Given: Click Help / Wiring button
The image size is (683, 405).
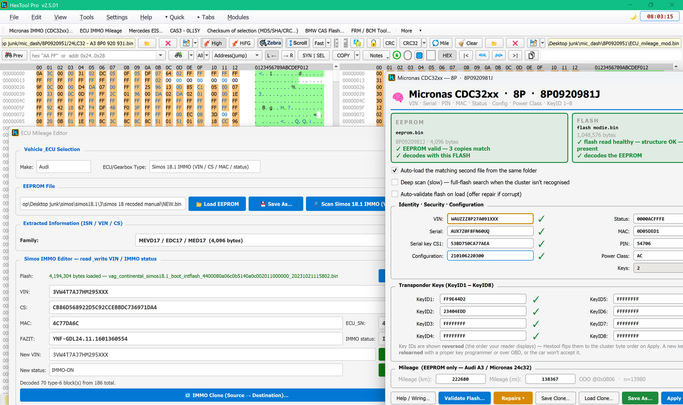Looking at the screenshot, I should pos(413,398).
